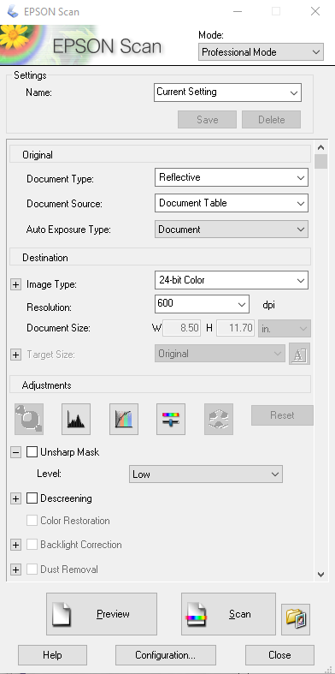The image size is (335, 674).
Task: Toggle the Backlight Correction checkbox
Action: click(x=32, y=545)
